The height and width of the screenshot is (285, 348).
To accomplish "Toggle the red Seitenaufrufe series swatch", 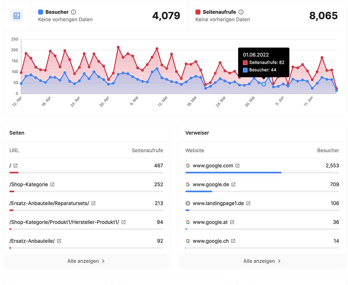I will [x=198, y=12].
